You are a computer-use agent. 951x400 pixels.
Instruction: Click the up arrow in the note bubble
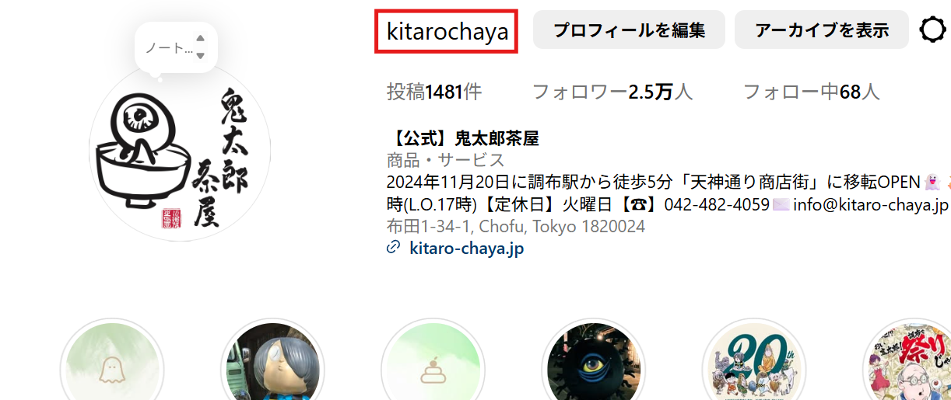coord(200,38)
